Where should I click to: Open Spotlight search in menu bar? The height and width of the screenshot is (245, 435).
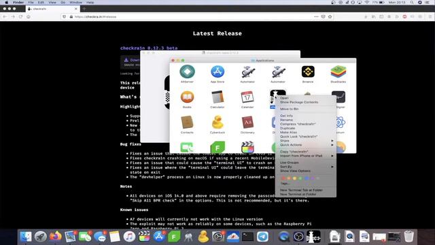(x=412, y=3)
